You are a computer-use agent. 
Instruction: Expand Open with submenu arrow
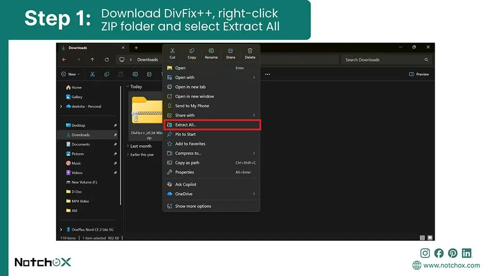[254, 77]
